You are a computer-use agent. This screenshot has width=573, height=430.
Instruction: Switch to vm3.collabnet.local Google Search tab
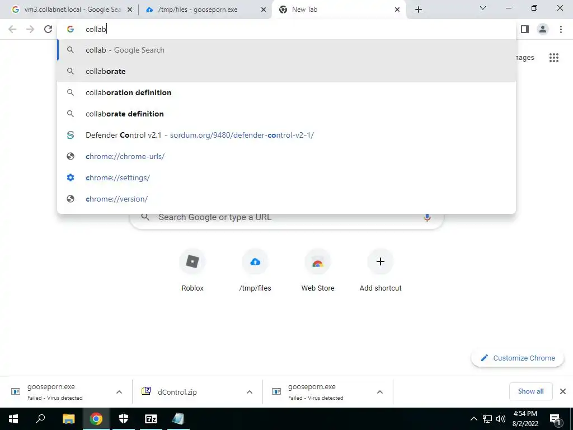(x=72, y=10)
